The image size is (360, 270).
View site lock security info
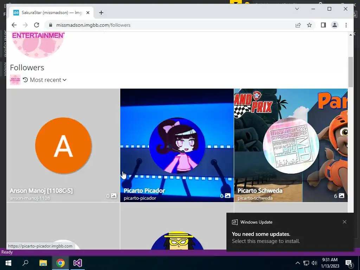pos(51,25)
